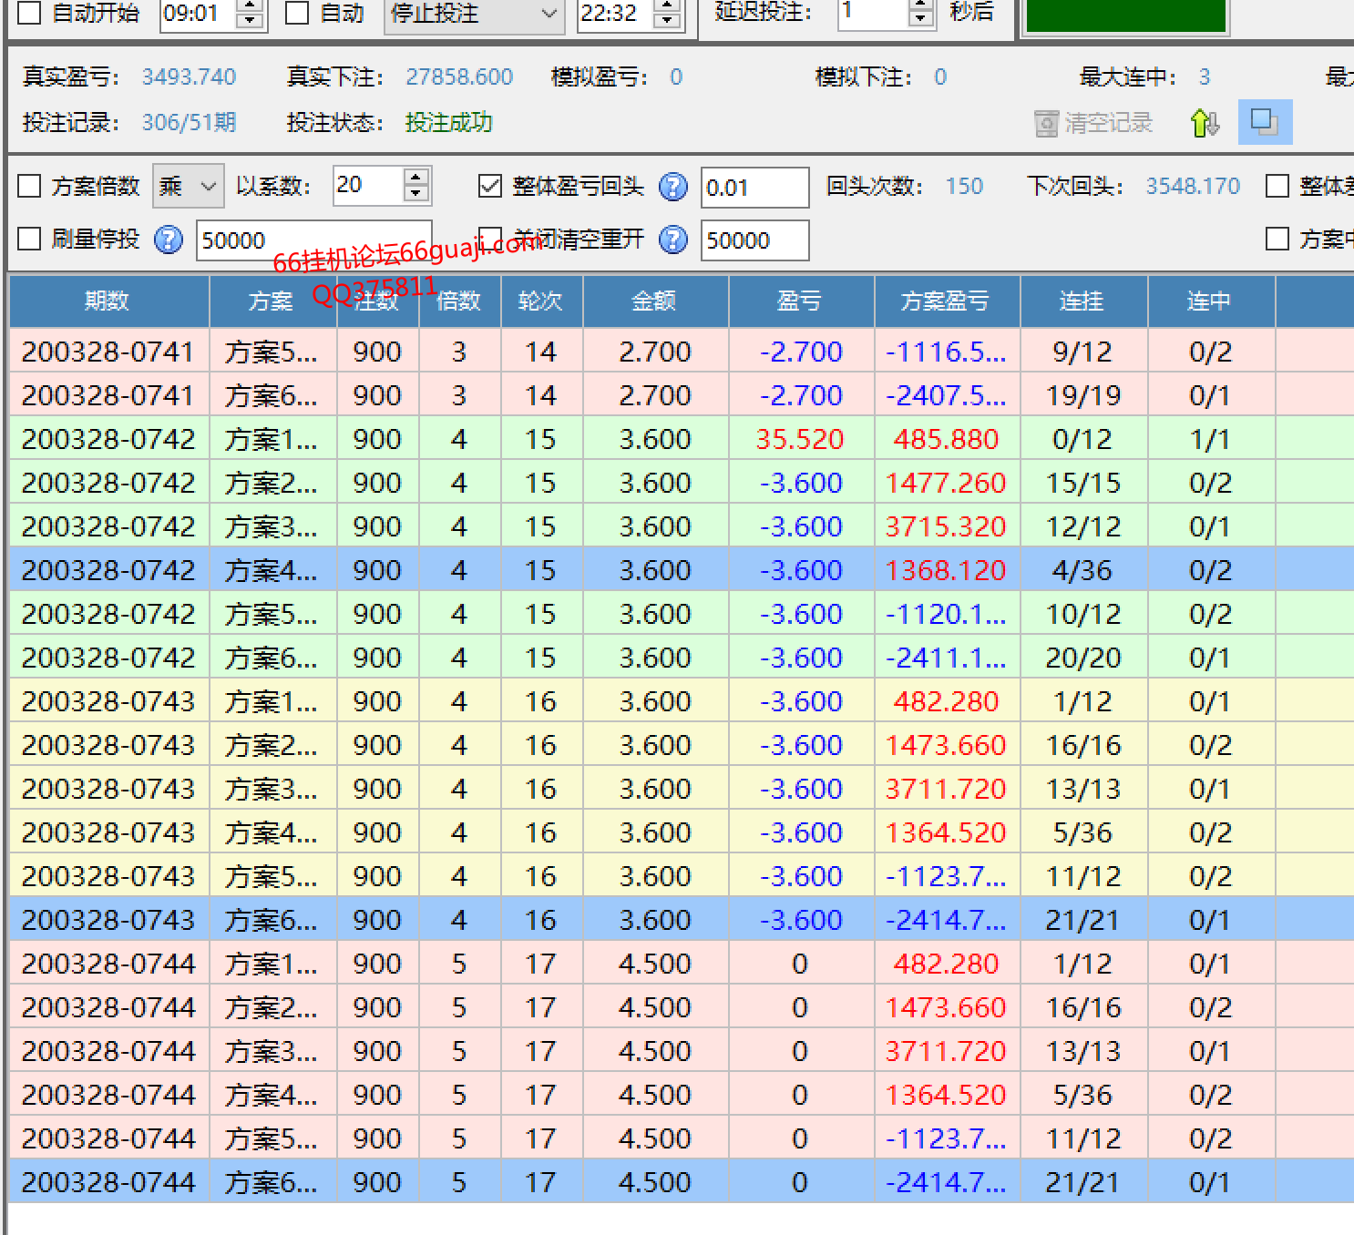Image resolution: width=1354 pixels, height=1235 pixels.
Task: Click 连挂 cell 19/19
Action: [1082, 396]
